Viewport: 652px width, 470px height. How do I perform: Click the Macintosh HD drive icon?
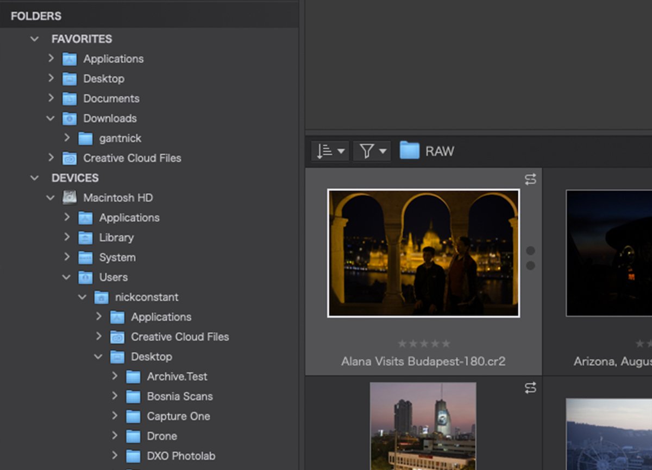point(70,198)
